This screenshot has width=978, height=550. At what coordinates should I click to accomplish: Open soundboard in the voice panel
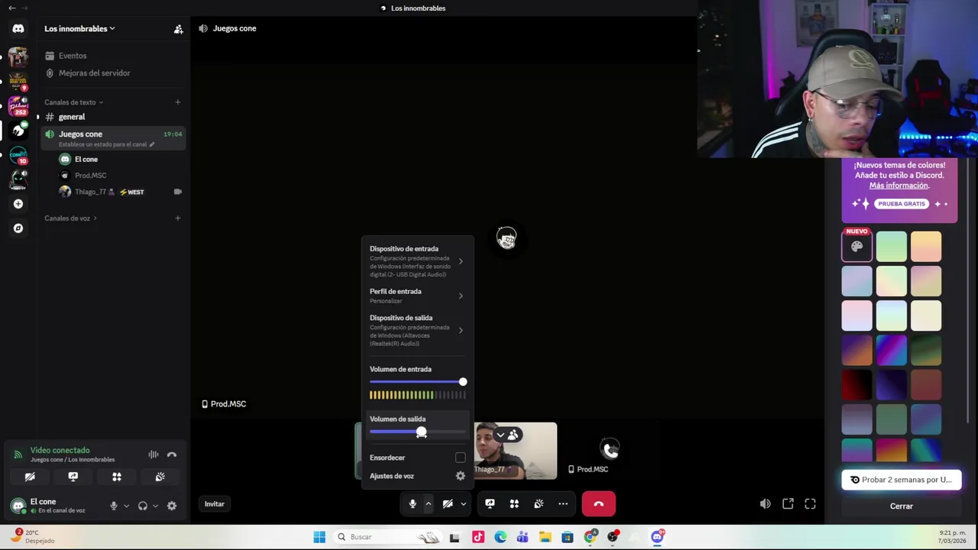click(x=160, y=477)
